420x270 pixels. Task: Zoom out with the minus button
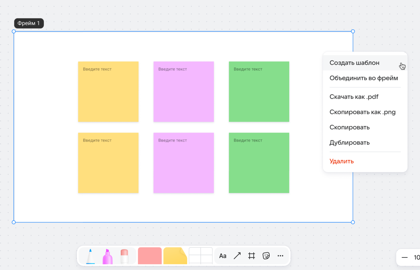(x=404, y=257)
